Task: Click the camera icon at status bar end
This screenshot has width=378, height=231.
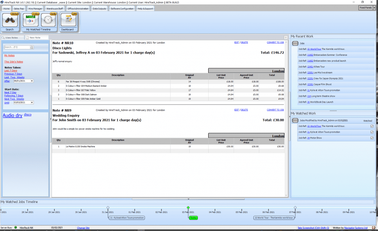Action: click(x=374, y=228)
